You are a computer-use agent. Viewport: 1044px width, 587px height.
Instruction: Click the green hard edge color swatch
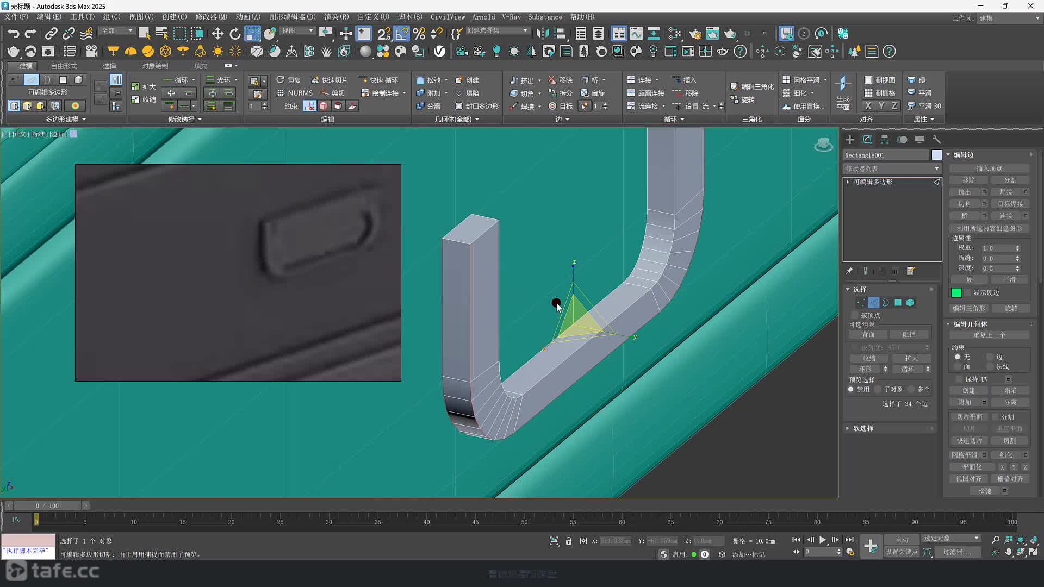point(956,293)
